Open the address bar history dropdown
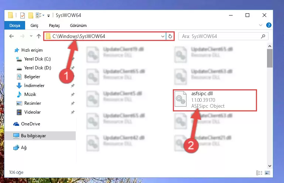The width and height of the screenshot is (284, 183). [x=163, y=37]
